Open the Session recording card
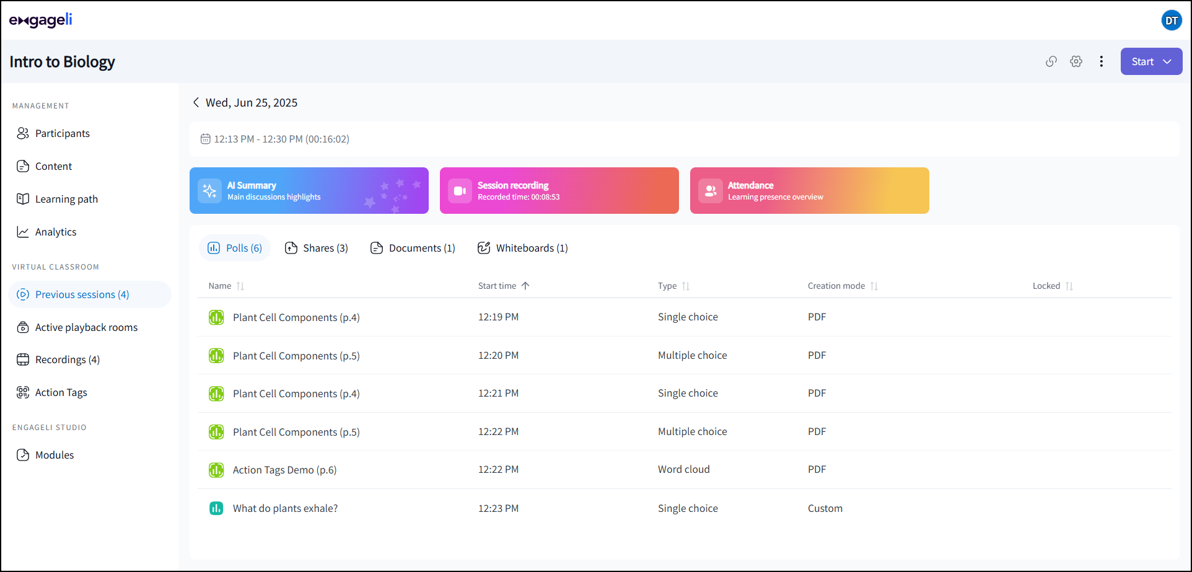This screenshot has width=1192, height=572. 559,190
